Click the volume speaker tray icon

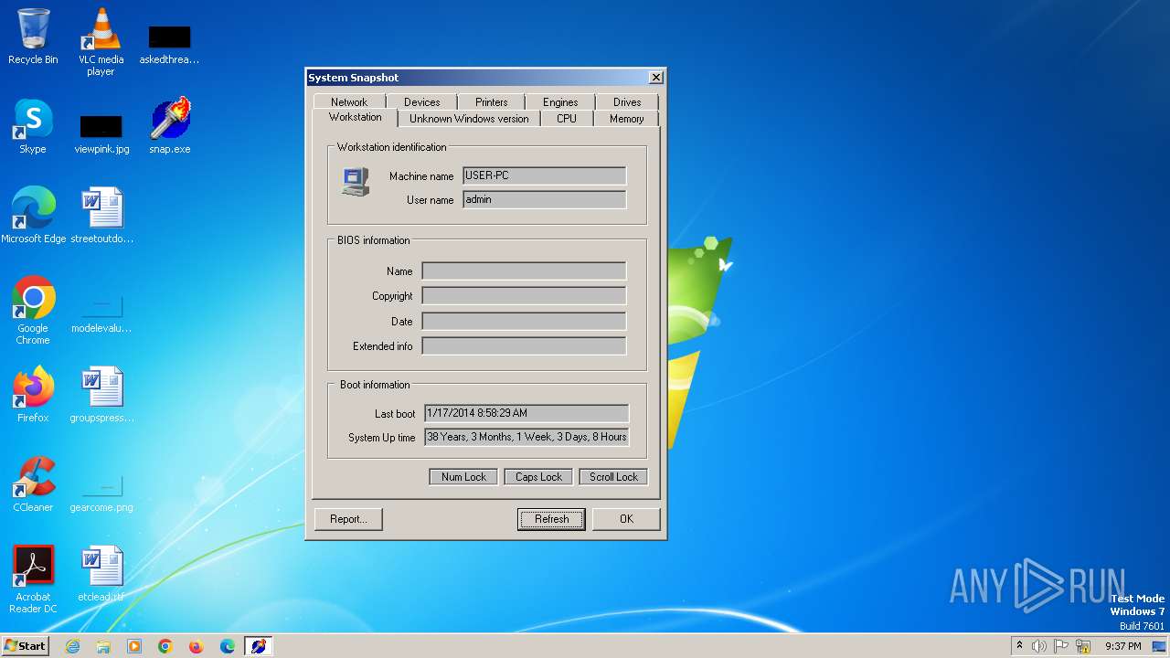pyautogui.click(x=1039, y=646)
